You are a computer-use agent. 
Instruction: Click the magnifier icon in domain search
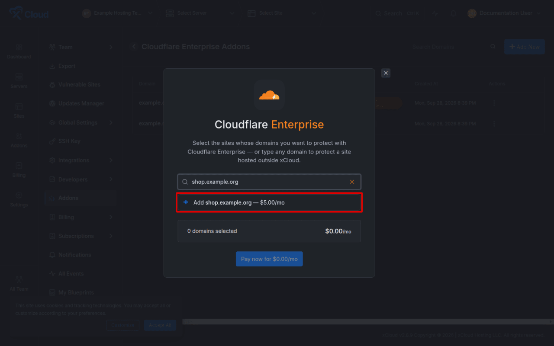(185, 182)
